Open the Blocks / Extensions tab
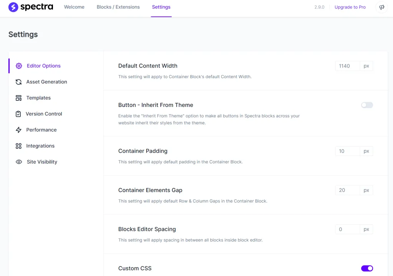This screenshot has height=276, width=393. (x=118, y=7)
